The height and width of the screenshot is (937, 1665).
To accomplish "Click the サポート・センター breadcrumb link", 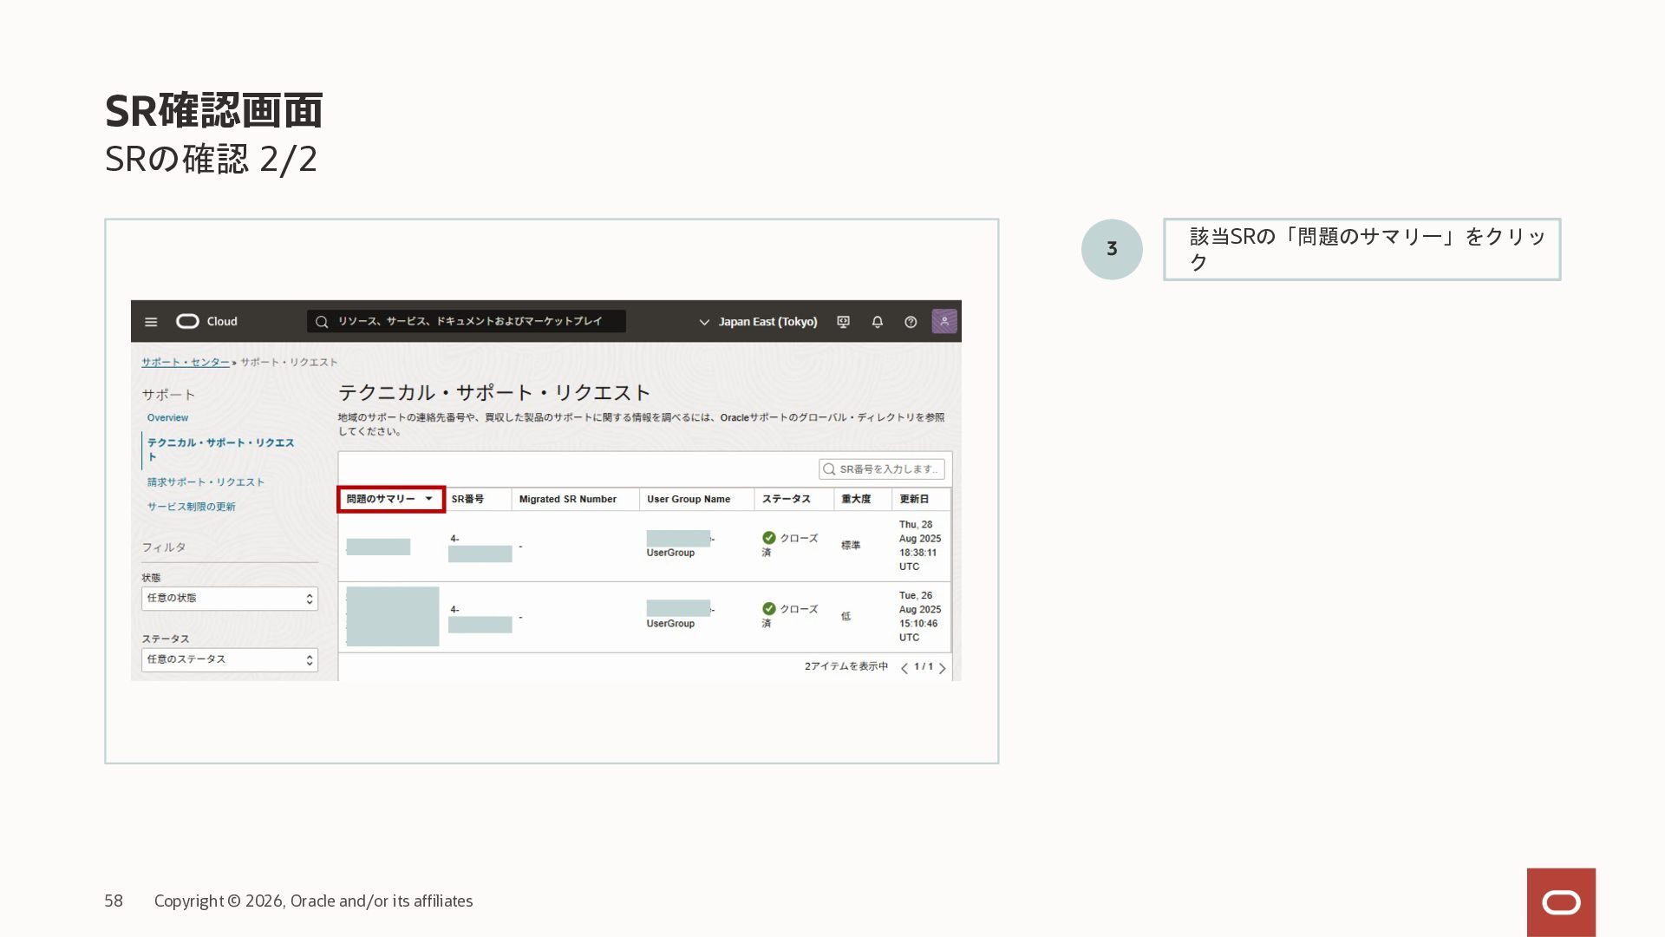I will [186, 363].
